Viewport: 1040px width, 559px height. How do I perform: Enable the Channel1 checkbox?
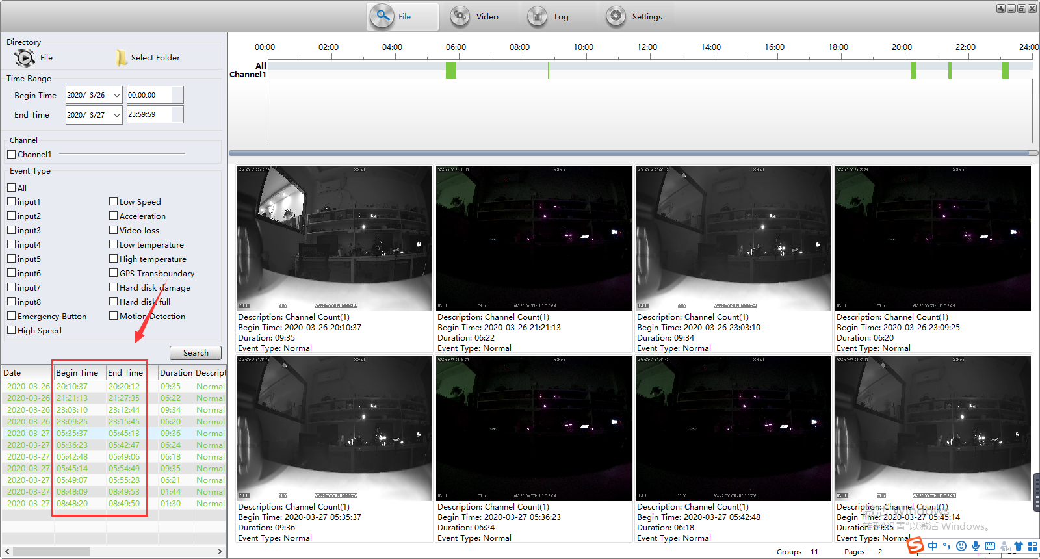(x=12, y=155)
